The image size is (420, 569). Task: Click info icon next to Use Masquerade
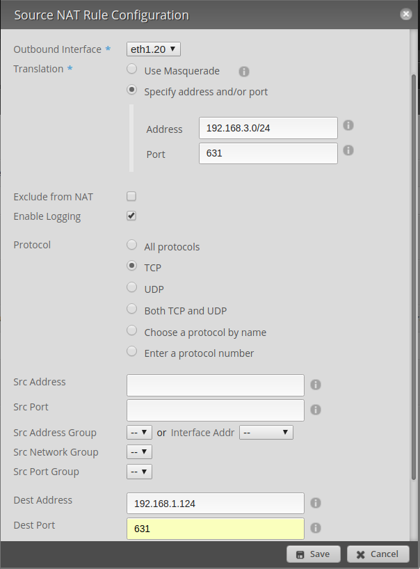244,72
